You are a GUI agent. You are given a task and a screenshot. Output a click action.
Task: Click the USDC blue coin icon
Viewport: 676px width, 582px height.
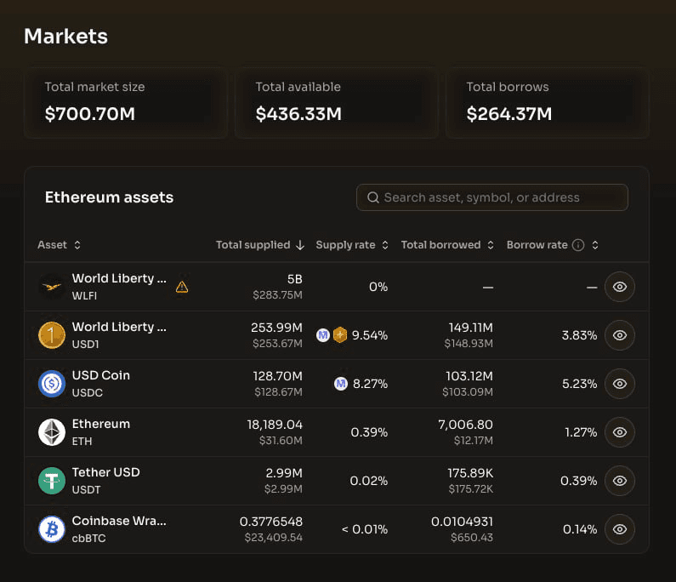click(52, 384)
